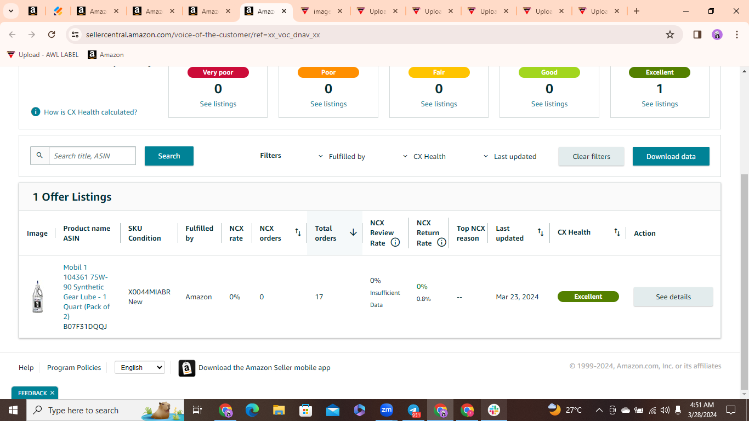749x421 pixels.
Task: Open Task View on the taskbar
Action: point(198,410)
